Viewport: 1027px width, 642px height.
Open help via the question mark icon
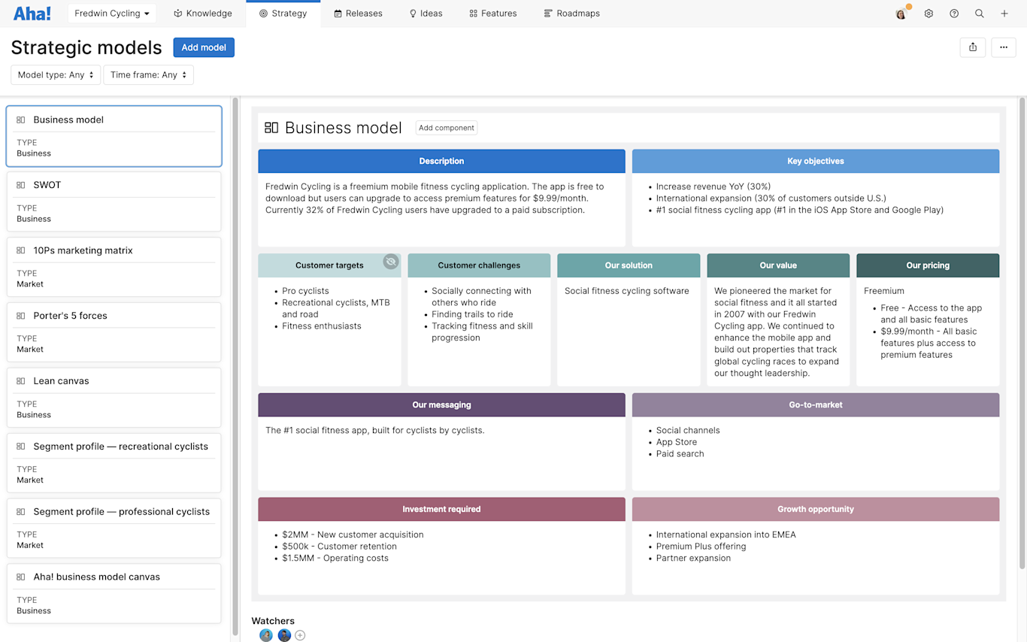click(x=953, y=13)
